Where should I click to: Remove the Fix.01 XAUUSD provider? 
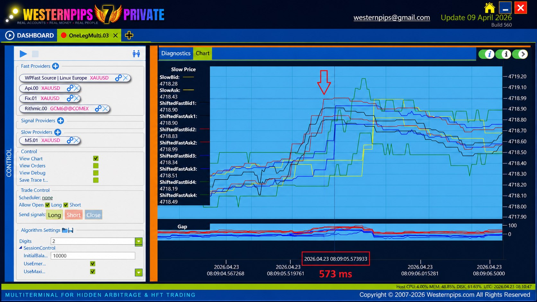[76, 99]
